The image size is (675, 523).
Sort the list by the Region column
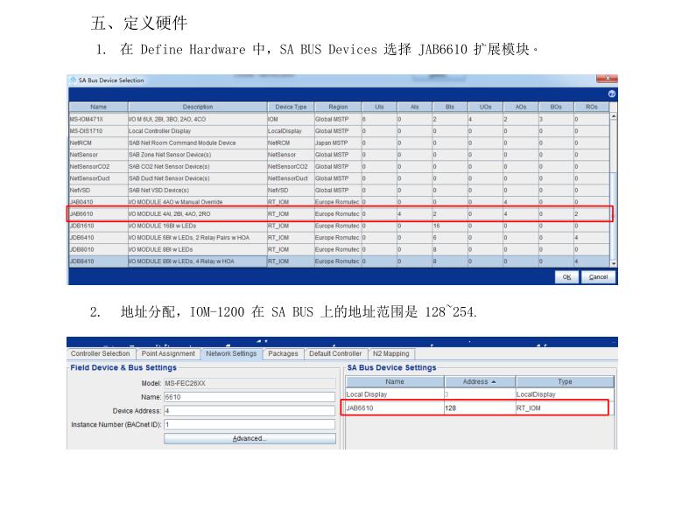coord(337,107)
